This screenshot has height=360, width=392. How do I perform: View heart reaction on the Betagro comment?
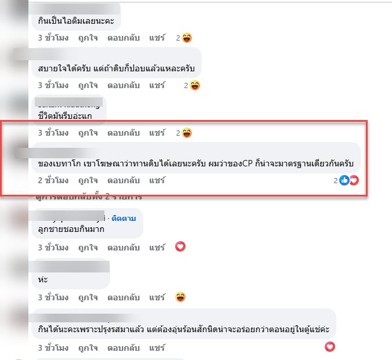pos(354,180)
